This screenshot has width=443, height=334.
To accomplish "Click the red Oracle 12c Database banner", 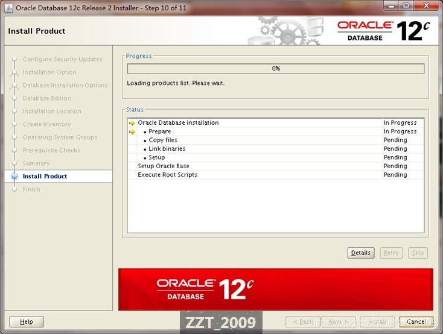I will point(275,289).
